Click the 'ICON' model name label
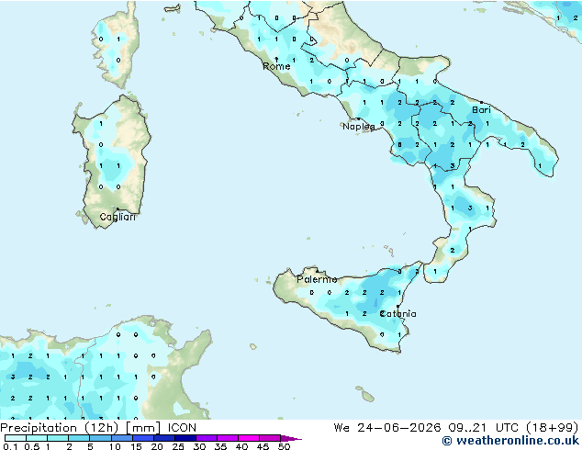The image size is (582, 450). pos(182,428)
